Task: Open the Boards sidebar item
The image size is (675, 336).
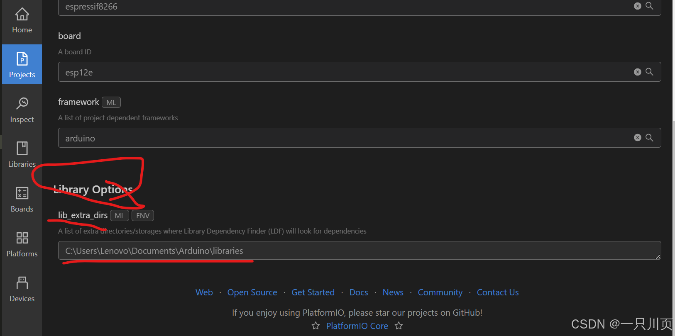Action: point(22,200)
